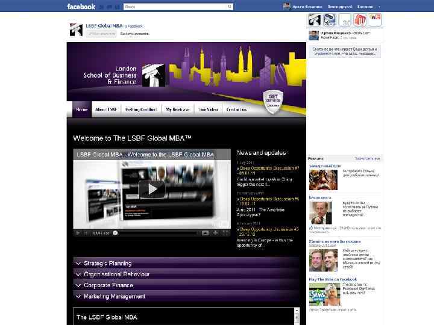434x325 pixels.
Task: Open Deep Opportunity Discussion #6 link
Action: [268, 201]
